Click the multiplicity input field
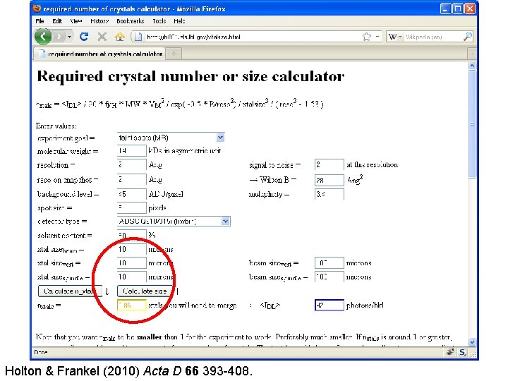The width and height of the screenshot is (508, 381). point(329,194)
